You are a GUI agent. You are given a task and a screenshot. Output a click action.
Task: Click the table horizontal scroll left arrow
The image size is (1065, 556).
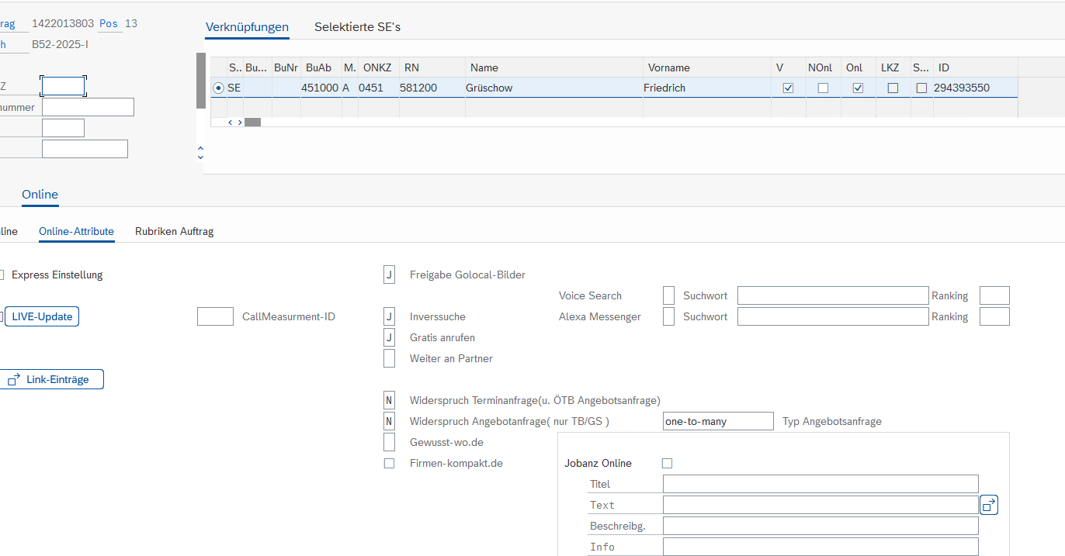coord(230,122)
